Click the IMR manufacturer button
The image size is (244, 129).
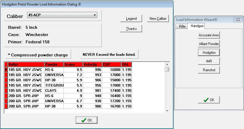pyautogui.click(x=209, y=61)
